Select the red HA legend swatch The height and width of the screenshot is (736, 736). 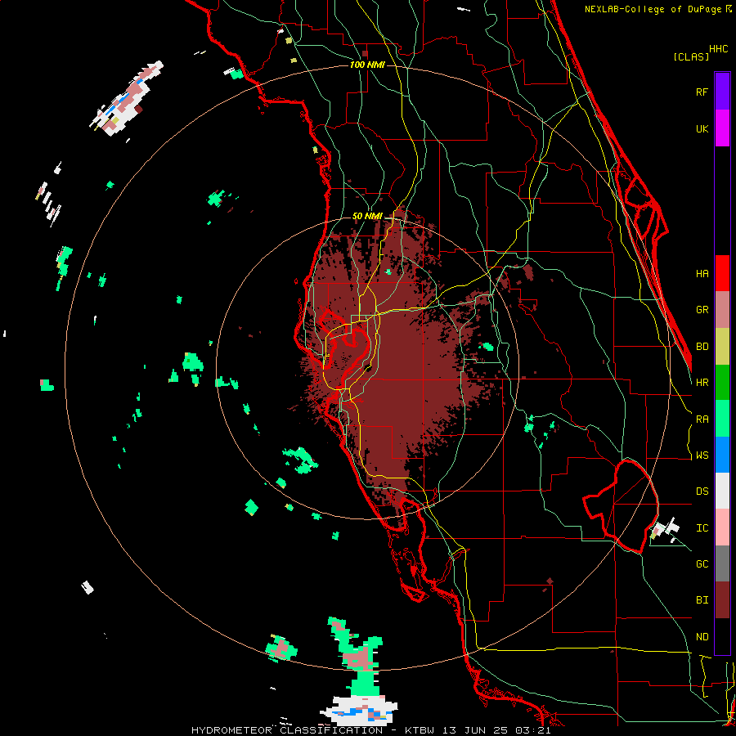point(722,273)
